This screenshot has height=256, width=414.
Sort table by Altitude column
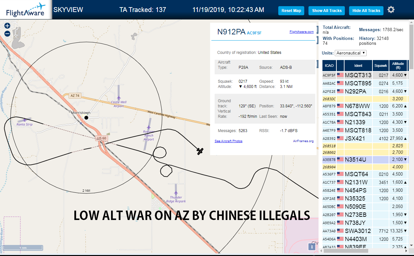[398, 66]
